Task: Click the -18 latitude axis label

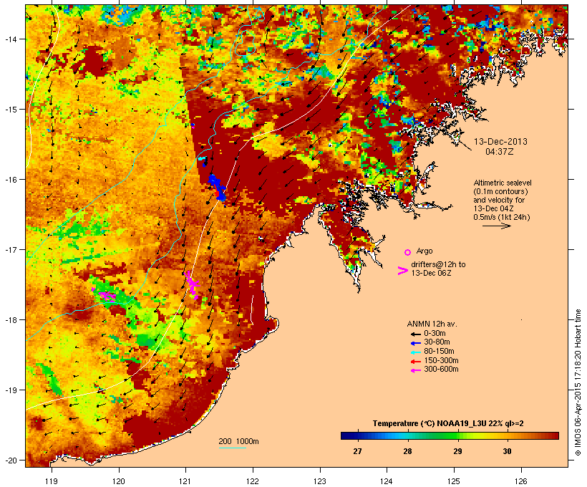Action: point(11,320)
